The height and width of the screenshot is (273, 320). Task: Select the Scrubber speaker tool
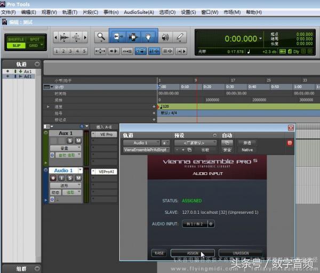pyautogui.click(x=165, y=37)
